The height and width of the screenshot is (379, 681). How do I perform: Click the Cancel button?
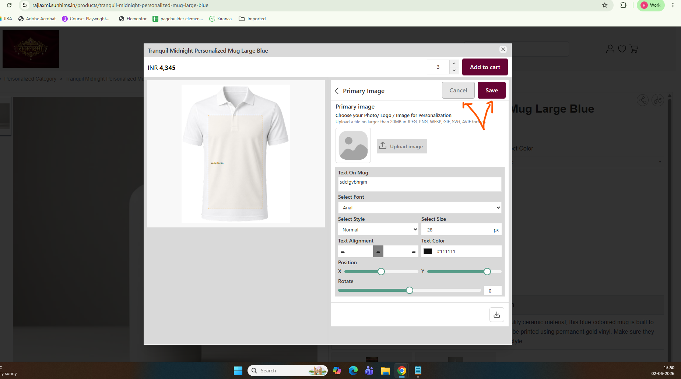click(x=458, y=90)
